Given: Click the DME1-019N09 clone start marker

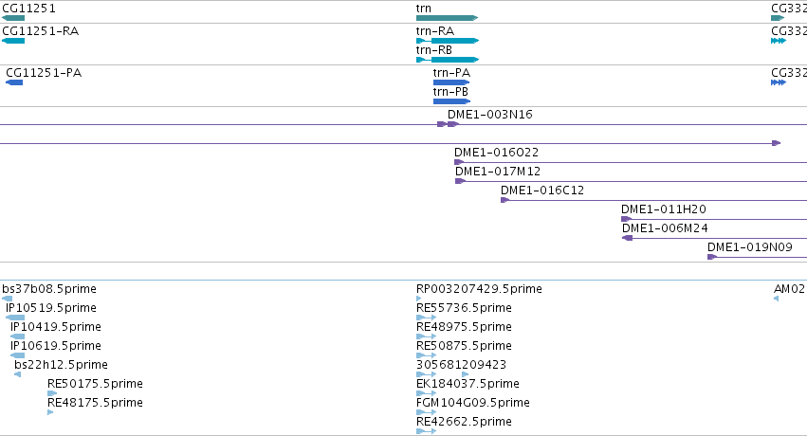Looking at the screenshot, I should [712, 257].
